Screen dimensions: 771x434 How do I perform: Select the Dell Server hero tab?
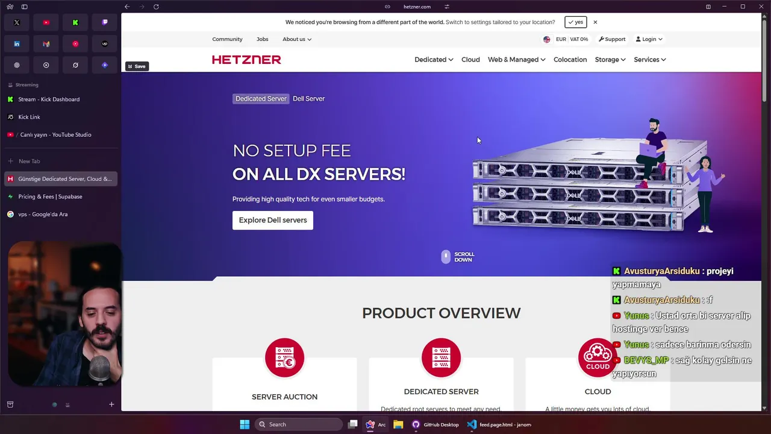[x=308, y=99]
